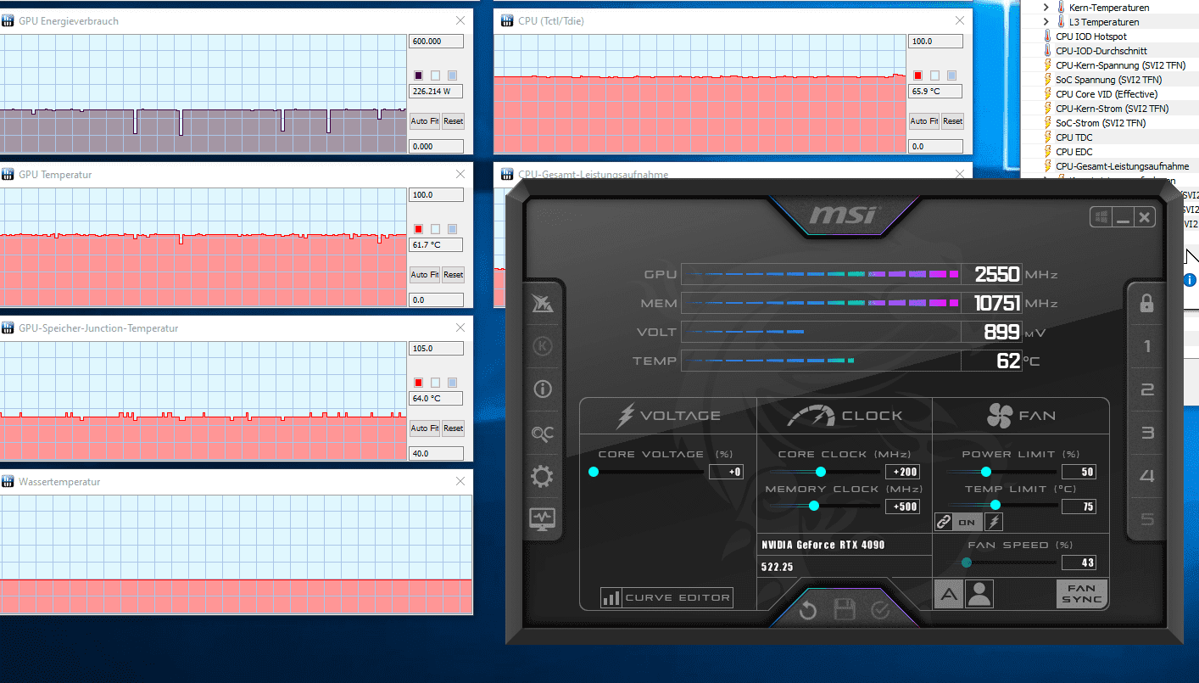
Task: Click the lightning priority icon beside ON
Action: [x=993, y=522]
